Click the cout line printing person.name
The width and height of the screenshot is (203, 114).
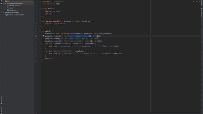point(84,46)
